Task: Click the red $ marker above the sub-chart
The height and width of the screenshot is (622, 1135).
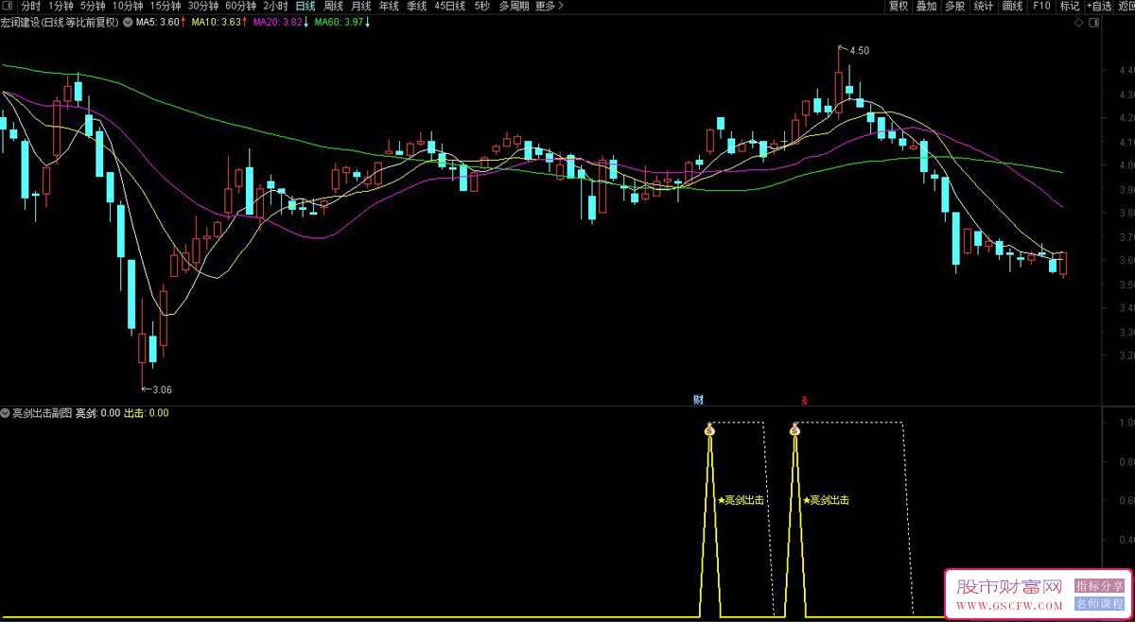Action: point(804,400)
